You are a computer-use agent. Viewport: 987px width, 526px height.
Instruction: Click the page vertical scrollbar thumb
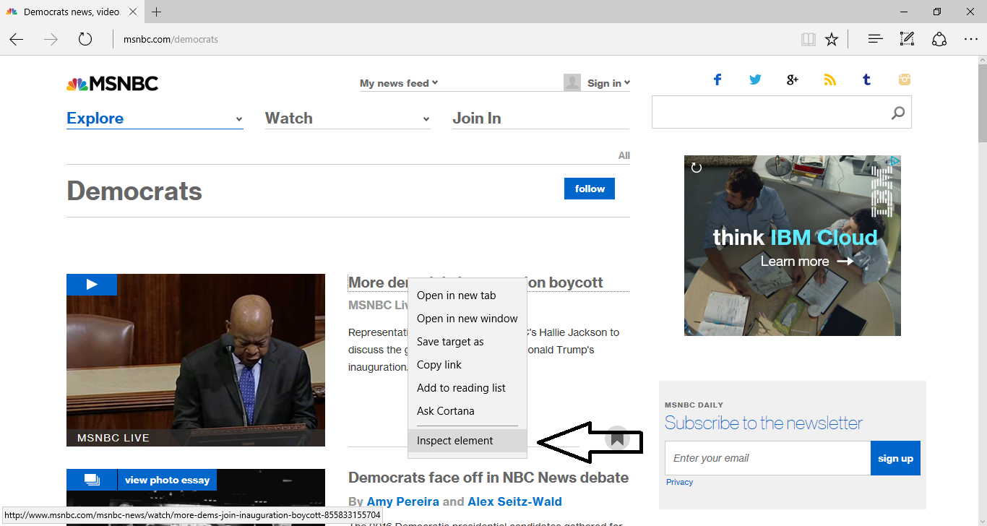[x=982, y=103]
